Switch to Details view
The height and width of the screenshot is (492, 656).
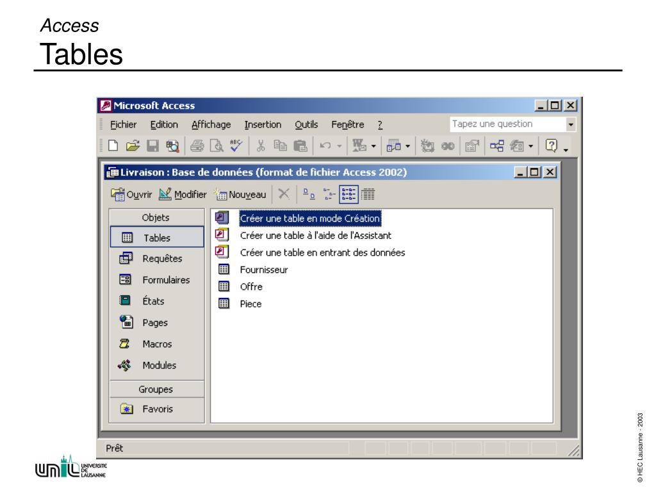(368, 194)
